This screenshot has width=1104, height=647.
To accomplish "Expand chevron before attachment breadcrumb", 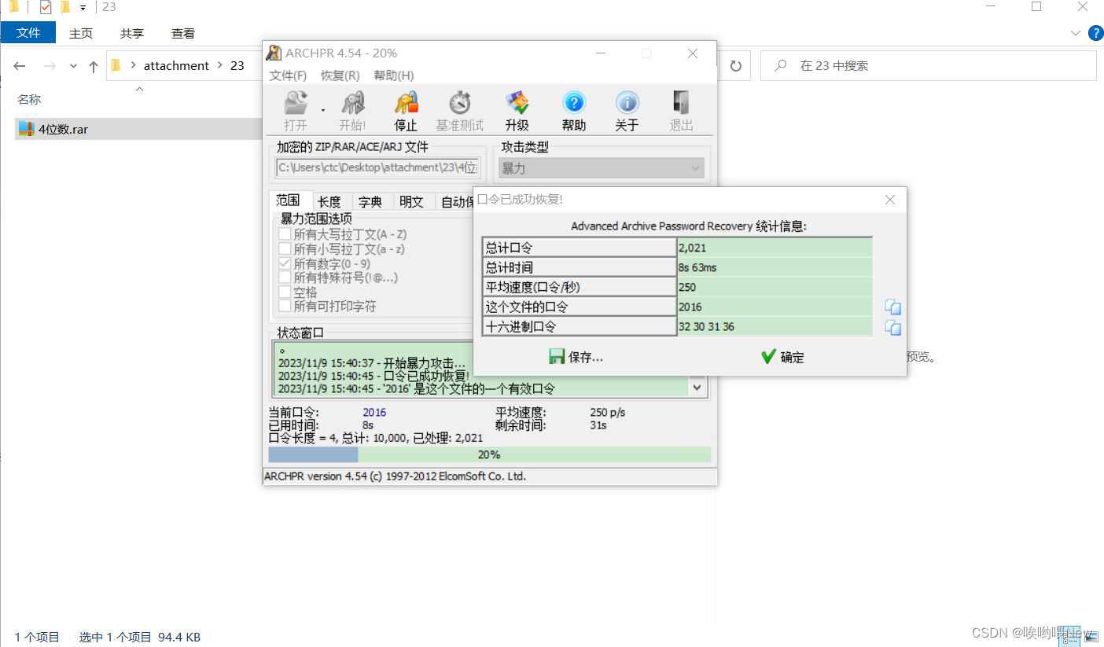I will point(133,66).
